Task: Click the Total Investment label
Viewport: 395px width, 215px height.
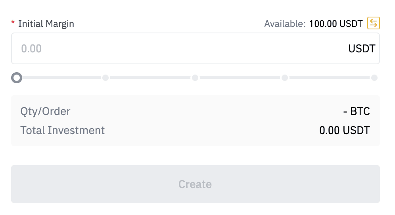Action: click(x=63, y=130)
